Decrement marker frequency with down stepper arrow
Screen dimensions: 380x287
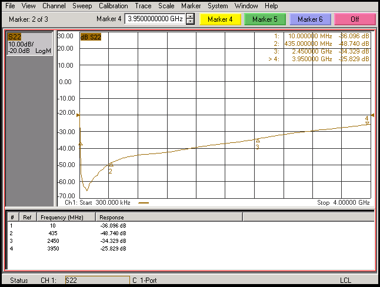190,22
